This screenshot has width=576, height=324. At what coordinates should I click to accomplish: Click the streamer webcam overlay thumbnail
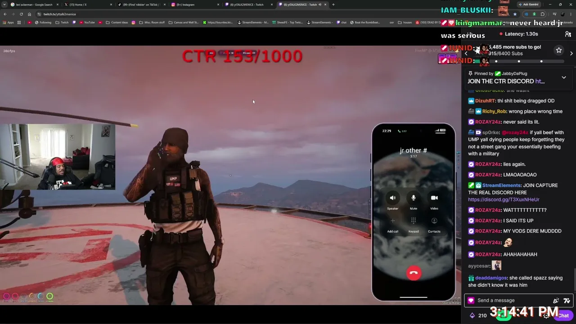tap(58, 157)
